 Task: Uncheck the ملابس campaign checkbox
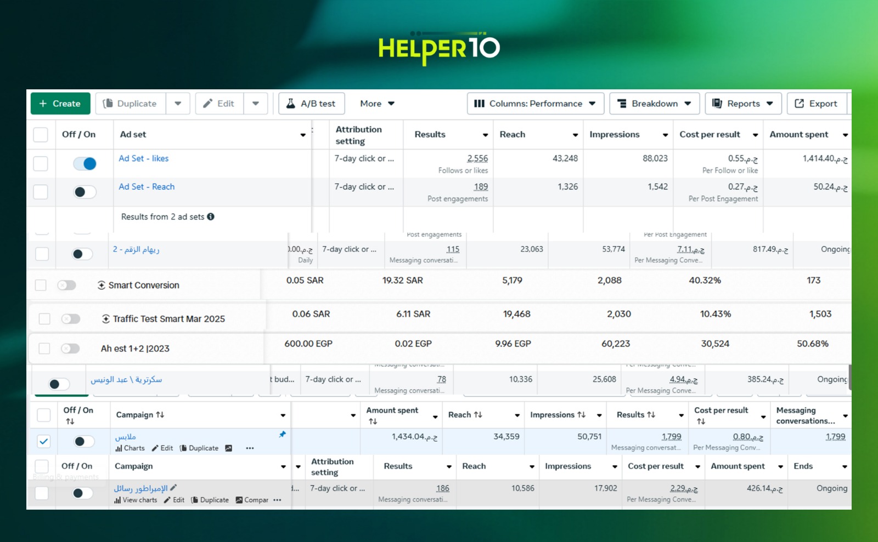coord(44,441)
